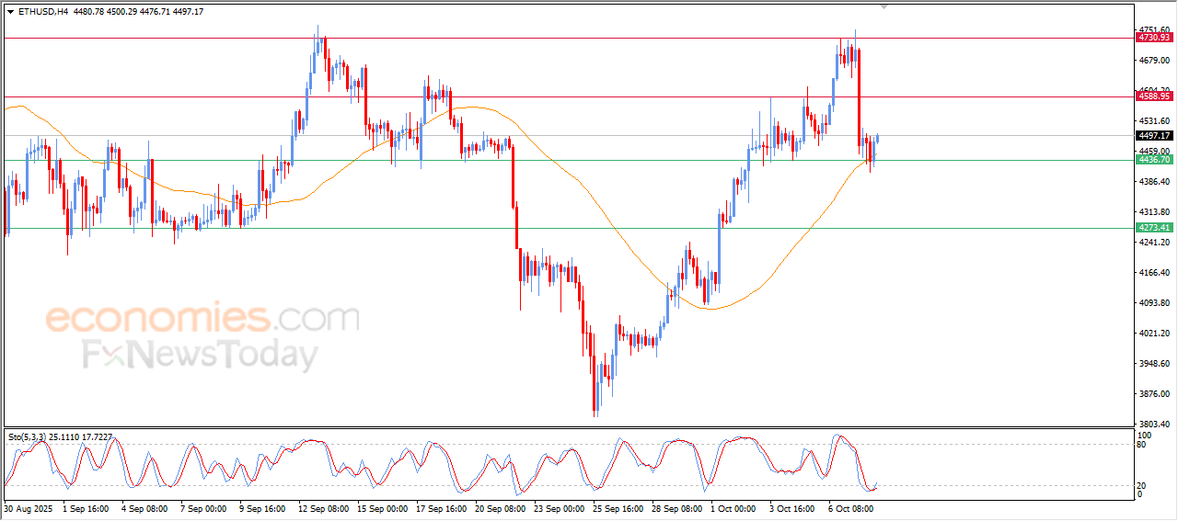
Task: Click the stochastic scale level 80
Action: click(x=1143, y=445)
